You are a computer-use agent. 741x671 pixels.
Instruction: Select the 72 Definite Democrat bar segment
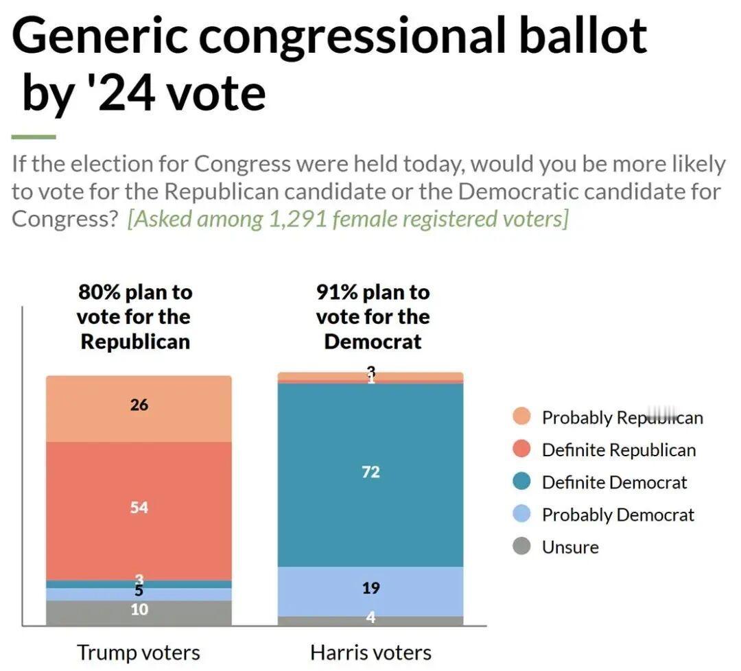pyautogui.click(x=370, y=475)
